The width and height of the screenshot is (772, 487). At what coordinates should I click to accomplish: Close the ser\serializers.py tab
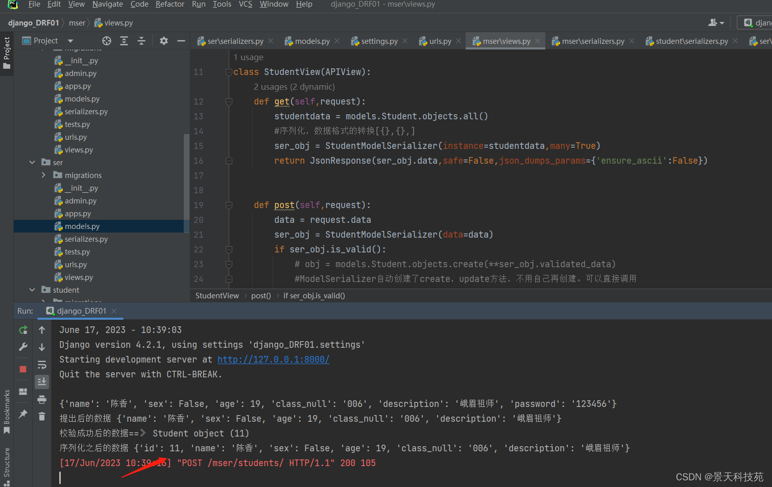point(271,41)
